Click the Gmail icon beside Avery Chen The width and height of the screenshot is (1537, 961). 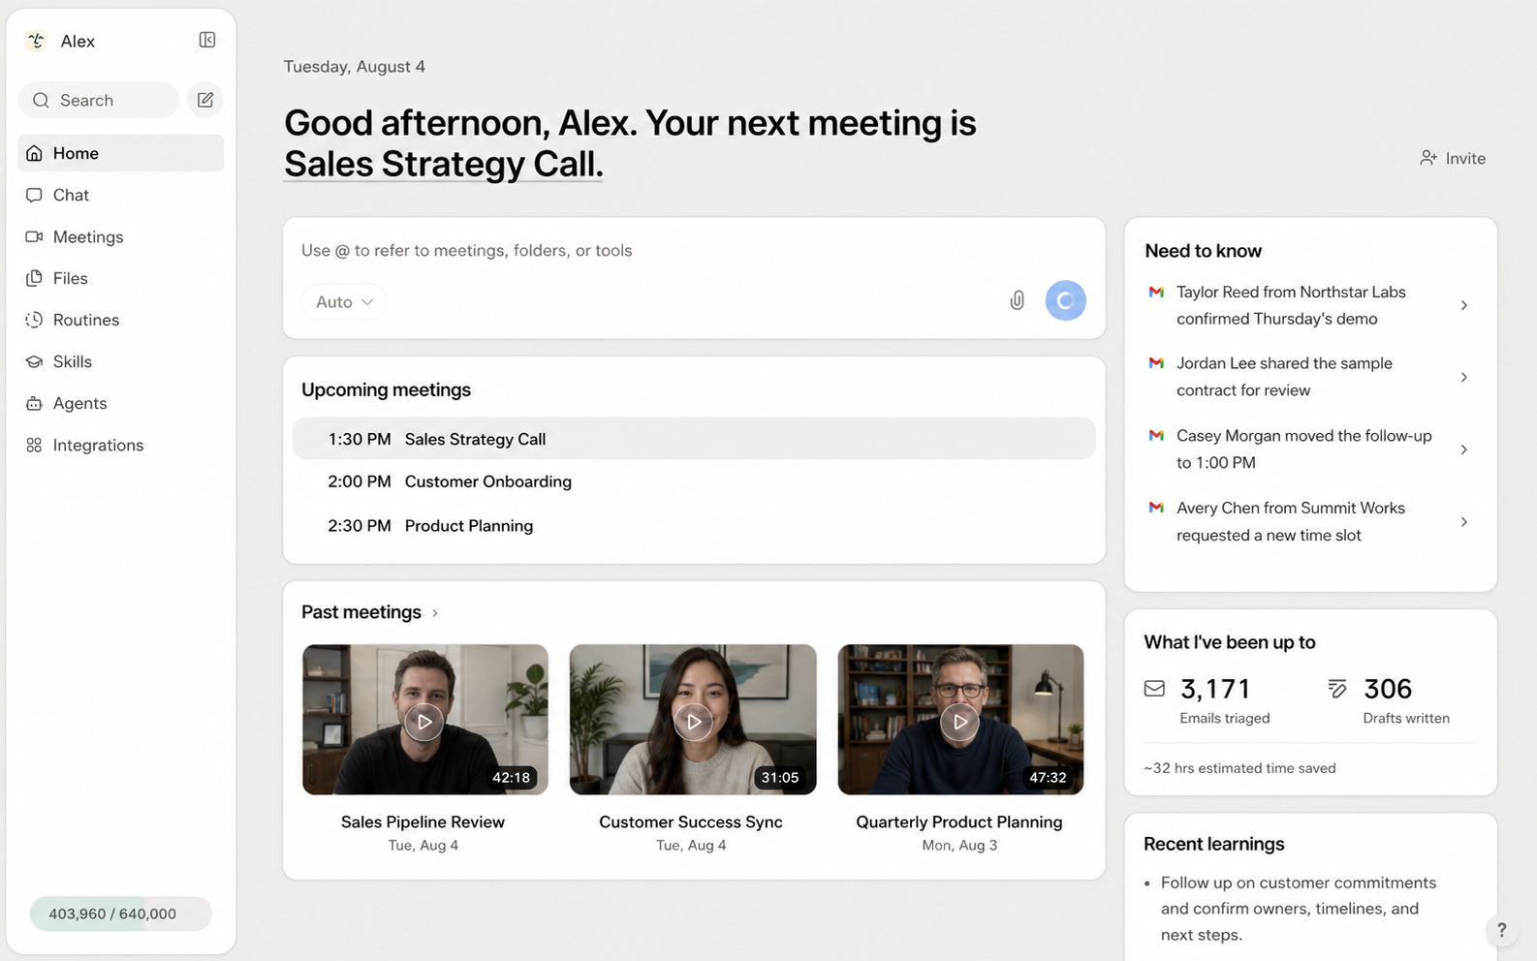click(x=1156, y=508)
